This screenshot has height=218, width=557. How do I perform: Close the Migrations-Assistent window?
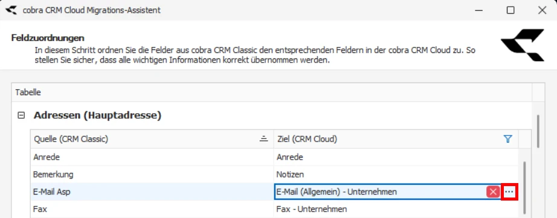(x=542, y=10)
